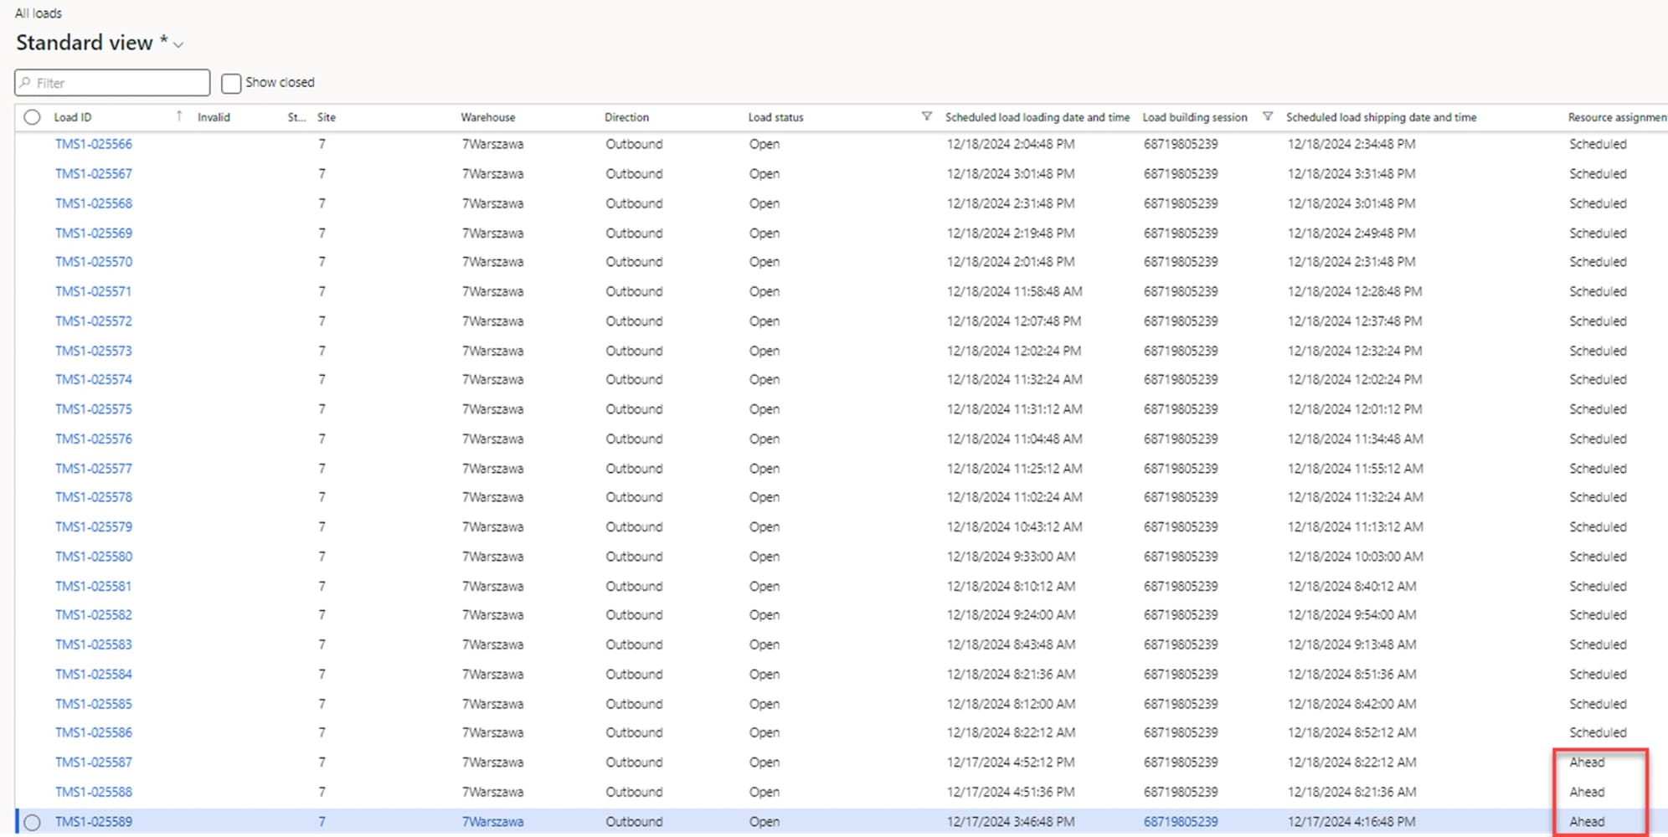
Task: Expand the Standard view dropdown chevron
Action: (178, 44)
